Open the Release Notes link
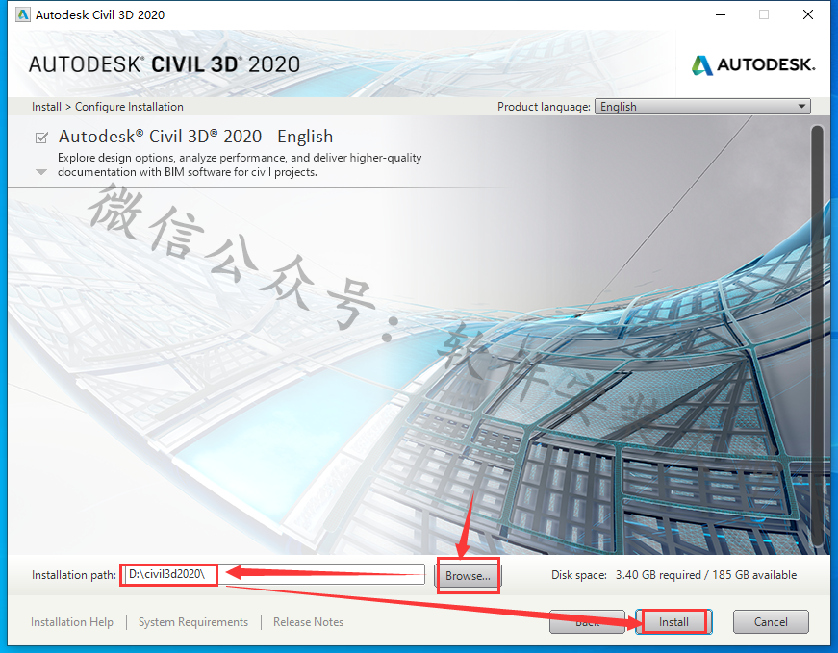838x653 pixels. coord(309,622)
